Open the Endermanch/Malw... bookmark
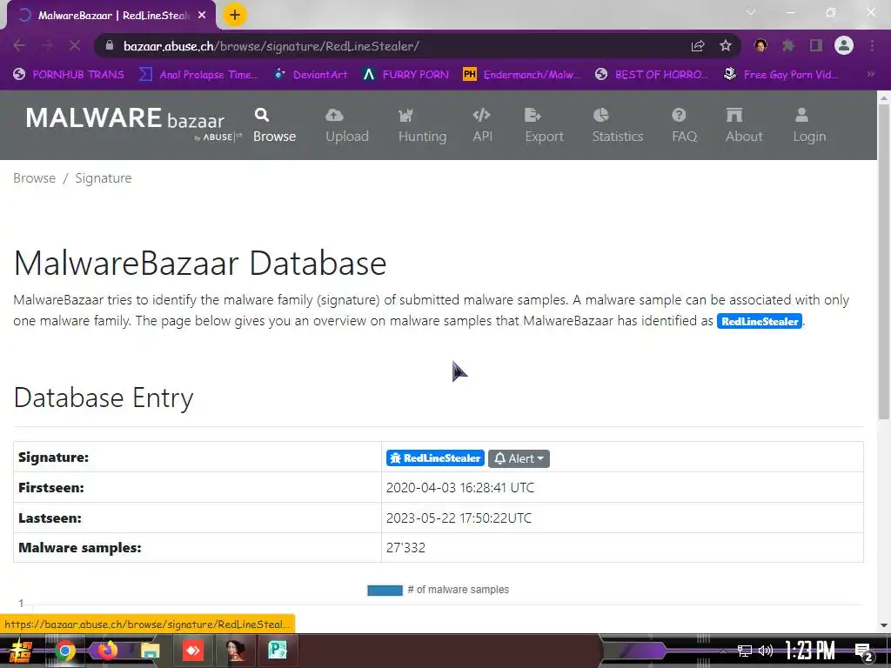Screen dimensions: 891x668 click(x=522, y=75)
